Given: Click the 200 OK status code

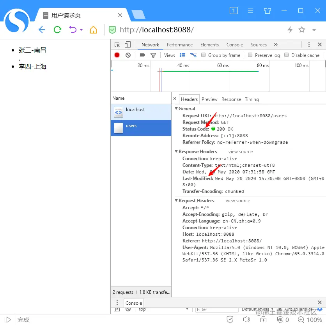Looking at the screenshot, I should click(x=225, y=129).
